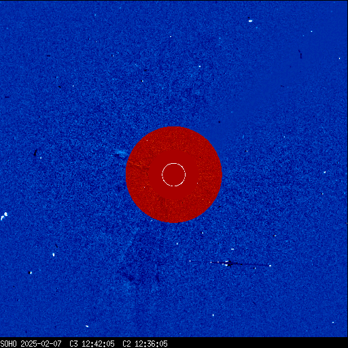Click the dark blob below the red occulter
348x348 pixels.
(x=130, y=277)
